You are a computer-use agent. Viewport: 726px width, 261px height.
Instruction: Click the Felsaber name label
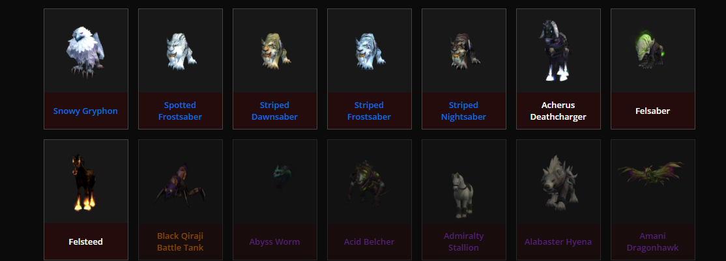click(x=652, y=111)
